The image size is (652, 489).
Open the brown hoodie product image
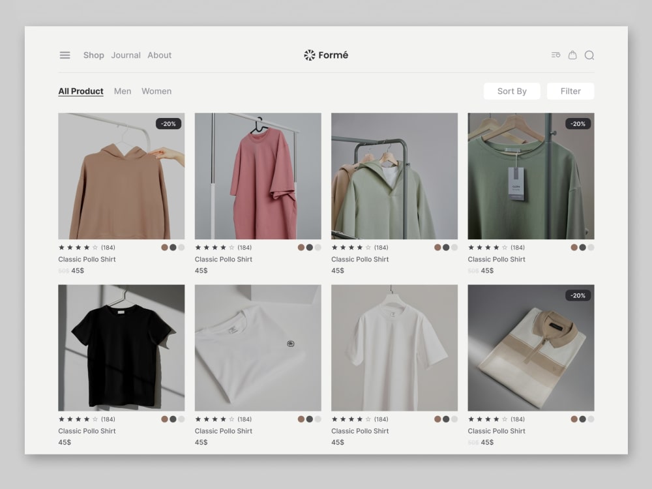pos(121,176)
